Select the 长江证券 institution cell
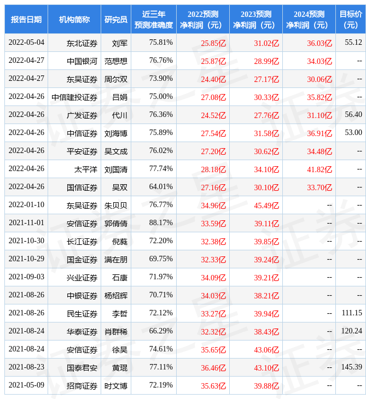366x399 pixels. point(82,242)
